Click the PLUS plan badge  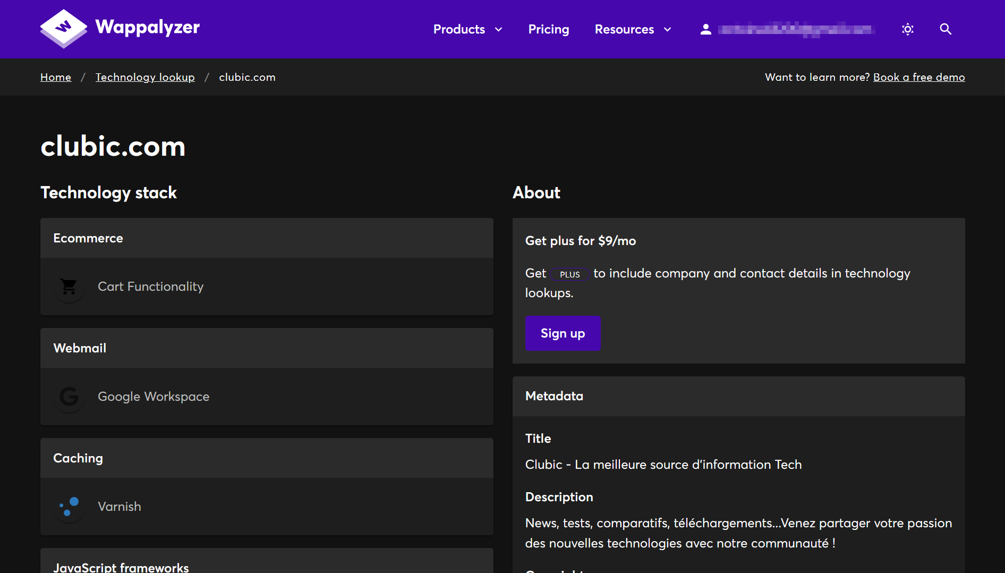570,274
